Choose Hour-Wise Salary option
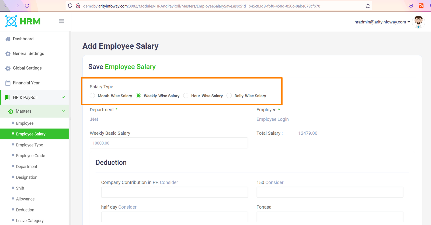Screen dimensions: 431x225 [x=186, y=96]
